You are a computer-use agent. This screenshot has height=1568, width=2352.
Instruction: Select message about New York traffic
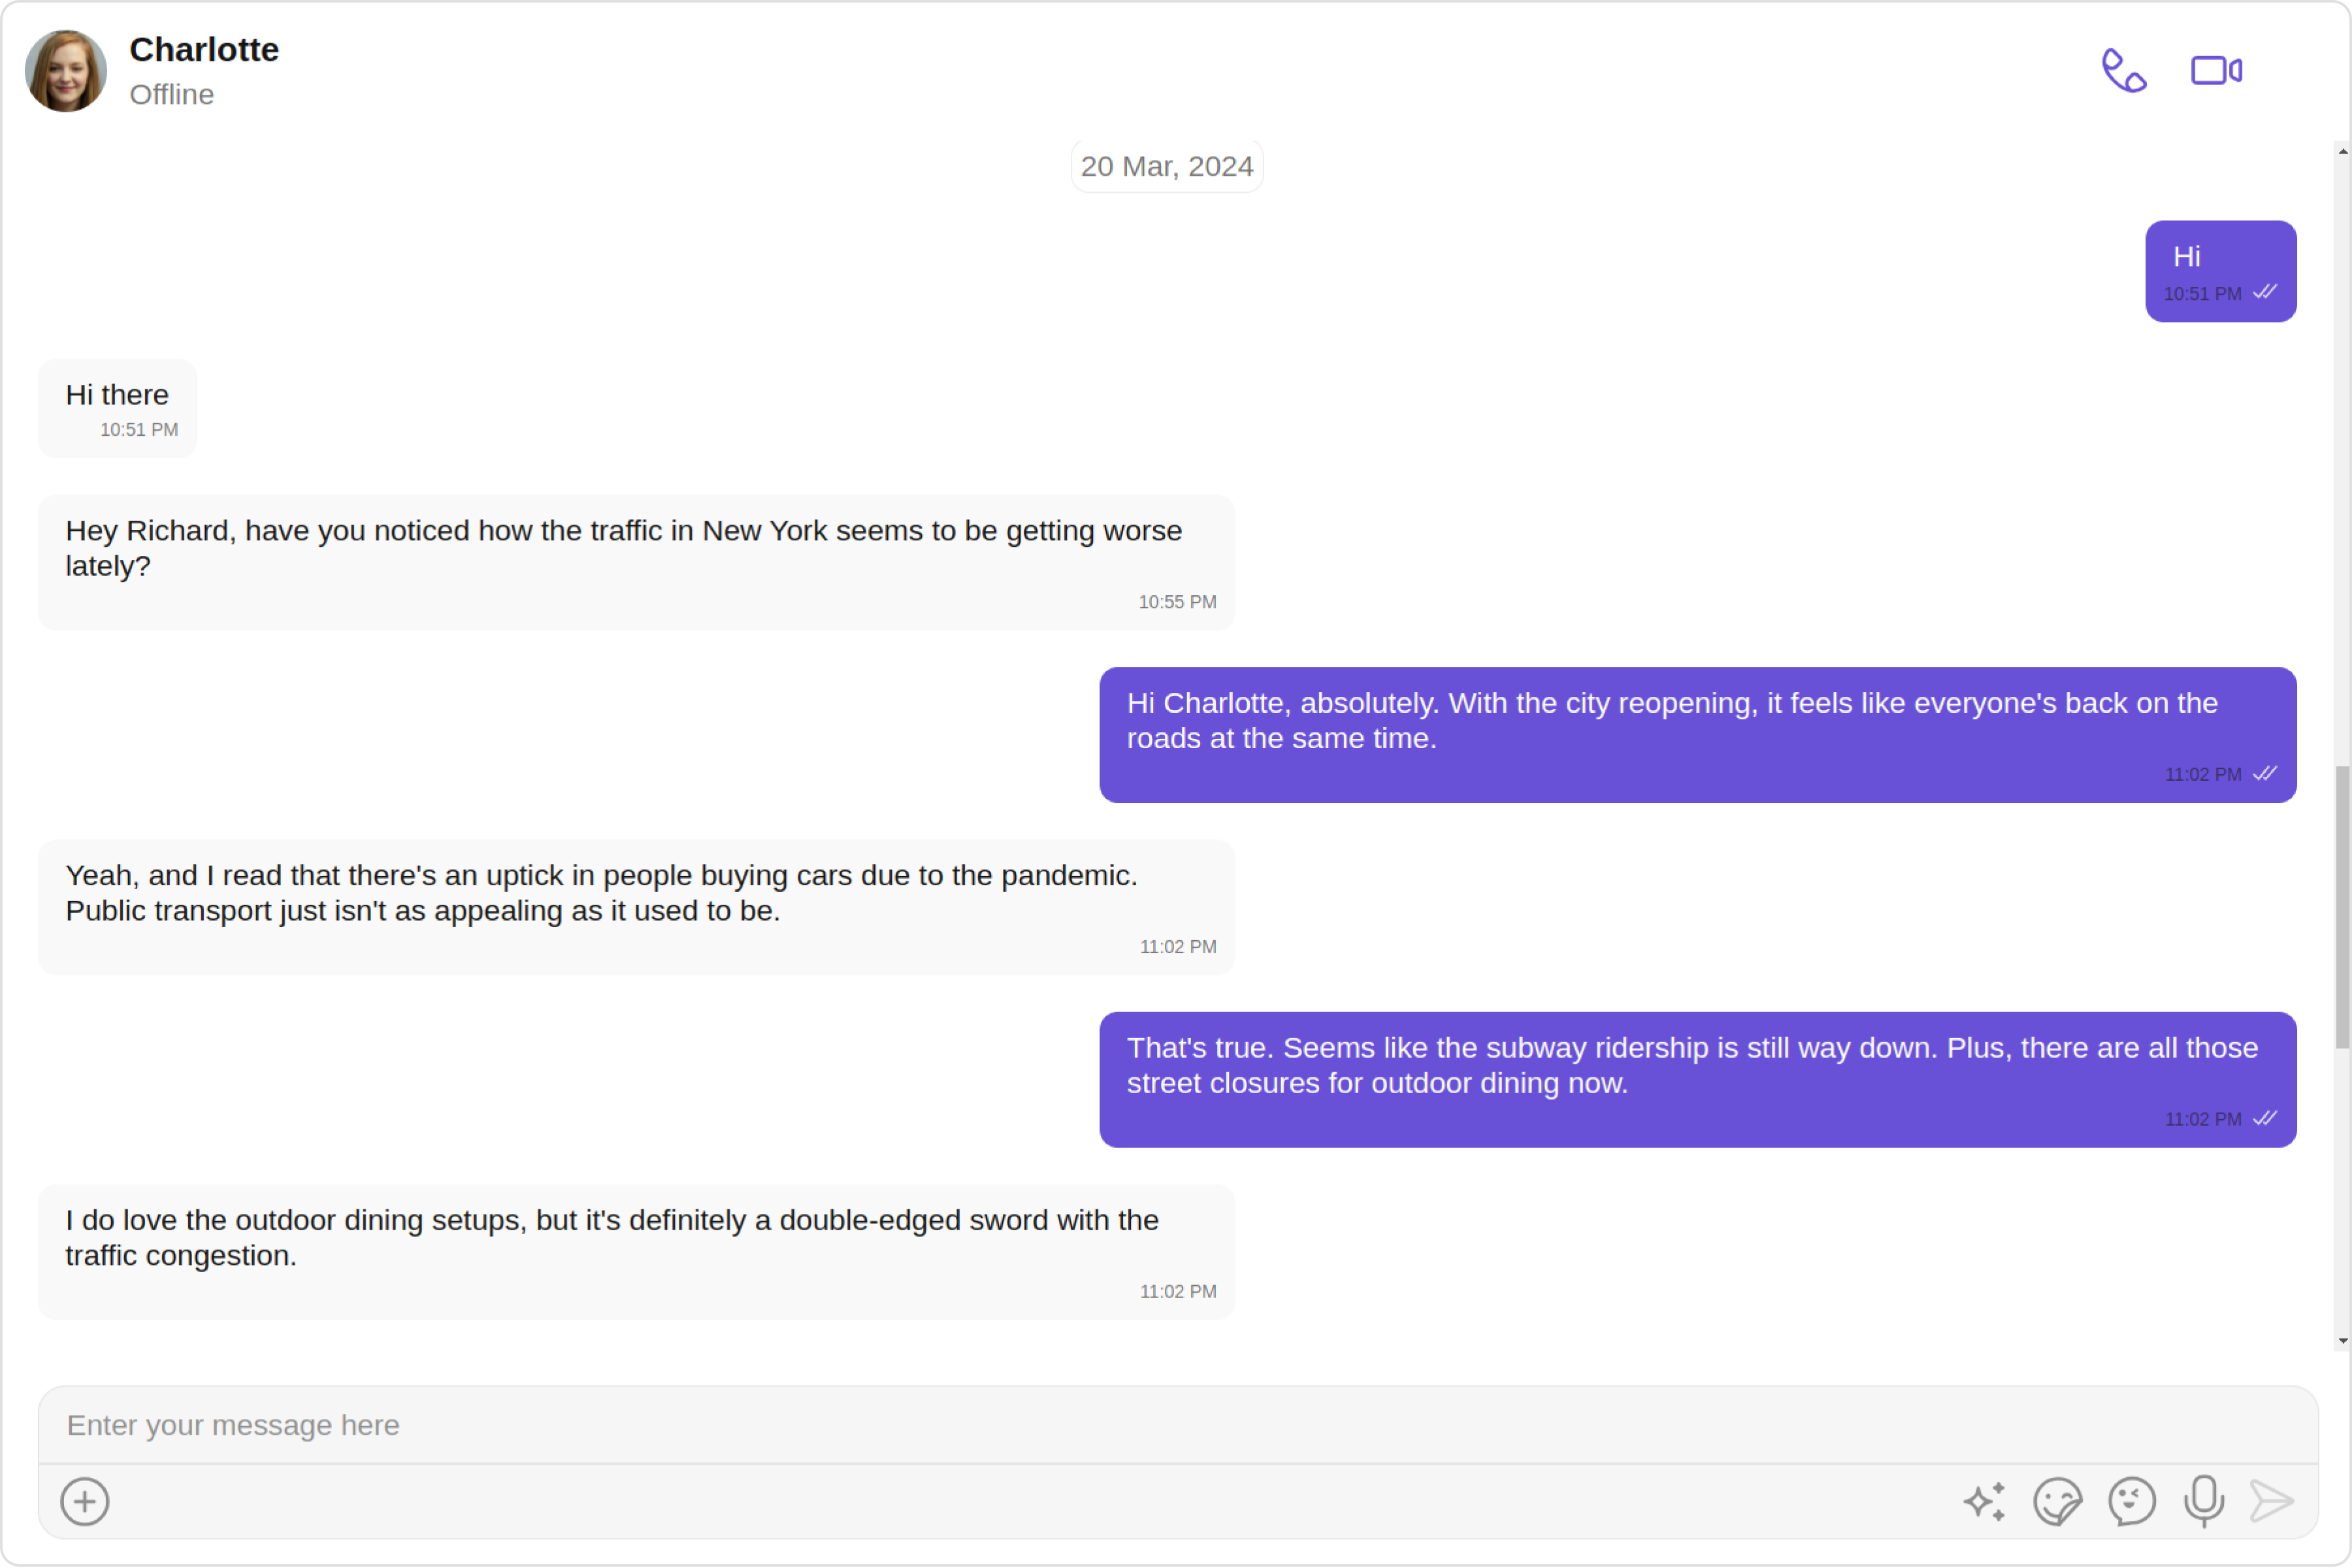637,562
